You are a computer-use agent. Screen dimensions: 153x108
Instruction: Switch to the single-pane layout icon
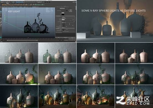pos(1,18)
